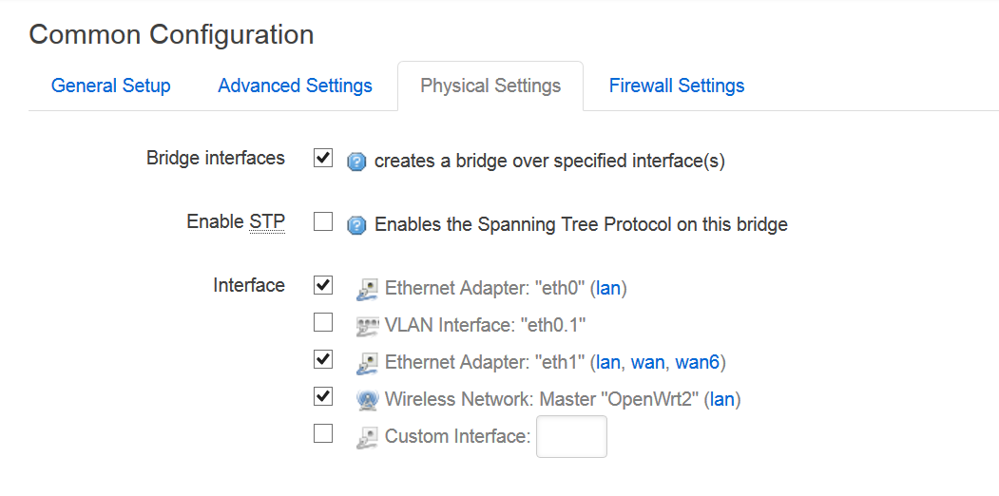
Task: Check the Custom Interface checkbox
Action: 323,434
